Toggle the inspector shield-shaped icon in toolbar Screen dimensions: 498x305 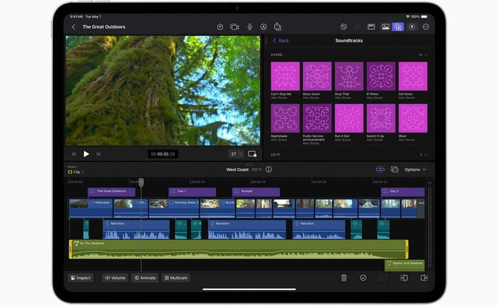[412, 27]
